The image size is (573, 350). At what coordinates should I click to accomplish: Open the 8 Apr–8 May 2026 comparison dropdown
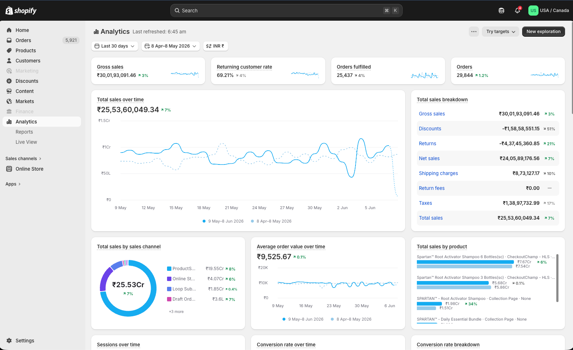tap(171, 46)
